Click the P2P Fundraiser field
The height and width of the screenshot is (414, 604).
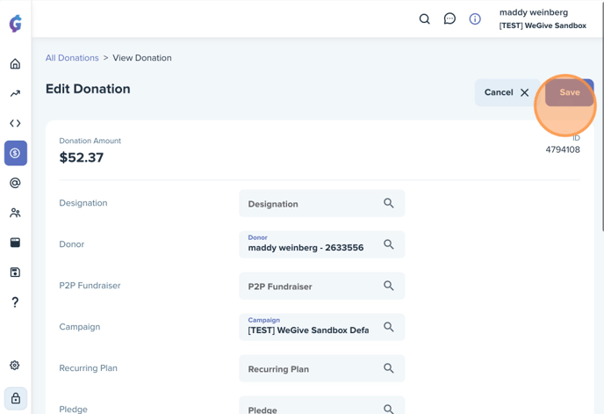tap(321, 286)
